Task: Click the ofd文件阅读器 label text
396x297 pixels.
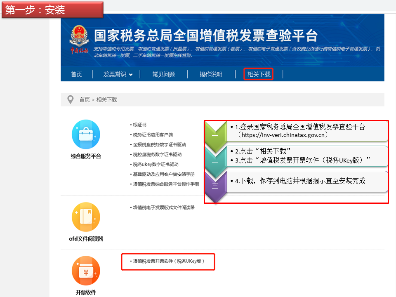Action: pos(86,239)
